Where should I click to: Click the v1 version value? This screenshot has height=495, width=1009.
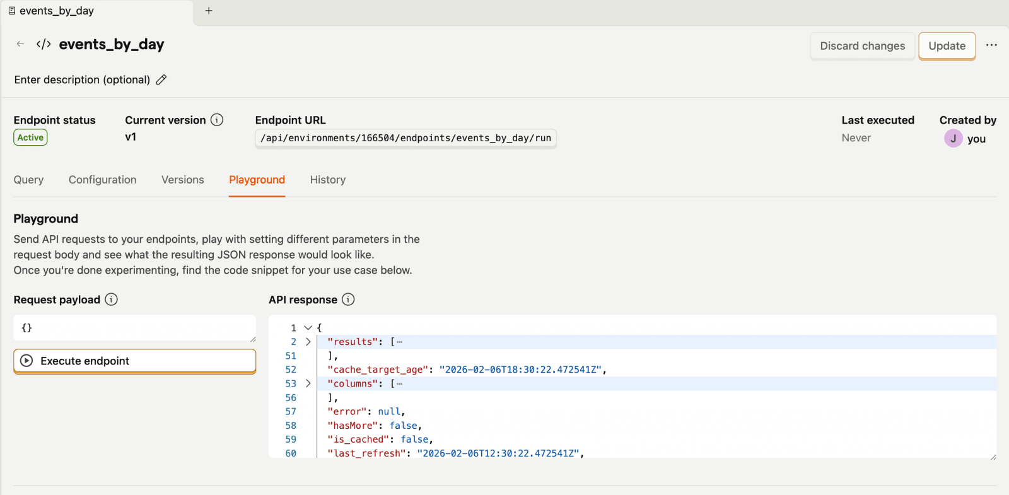tap(131, 137)
